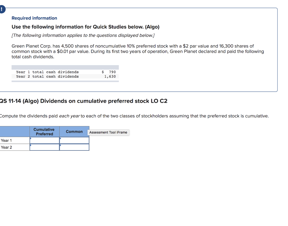Click the Year 1 total cash dividends row
The image size is (288, 226).
coord(65,72)
